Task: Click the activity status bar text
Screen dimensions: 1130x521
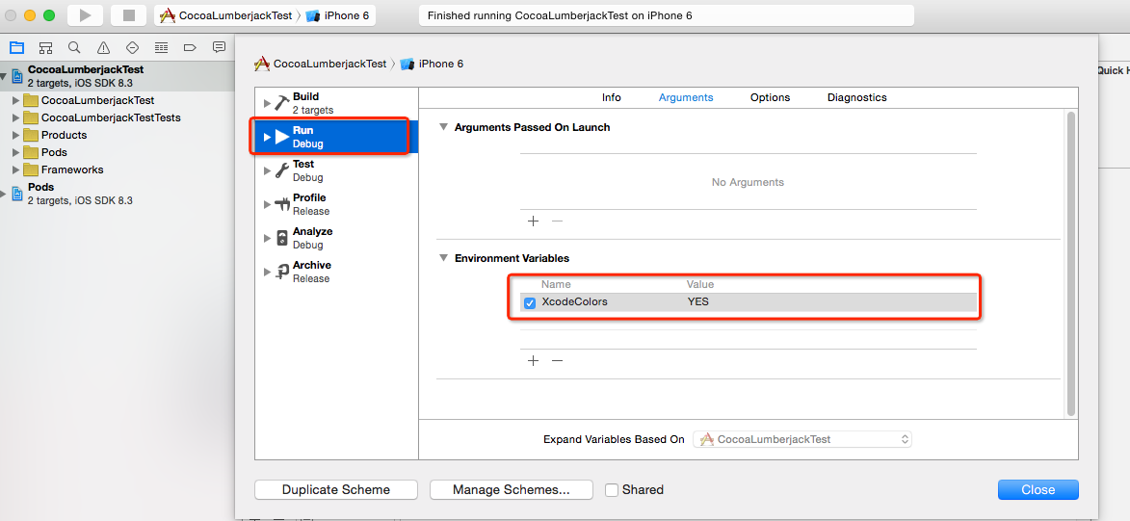Action: [560, 15]
